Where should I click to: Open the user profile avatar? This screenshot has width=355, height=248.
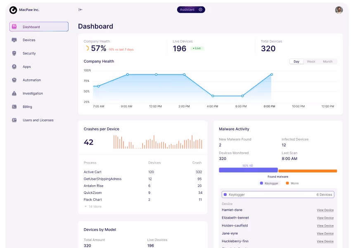point(339,10)
